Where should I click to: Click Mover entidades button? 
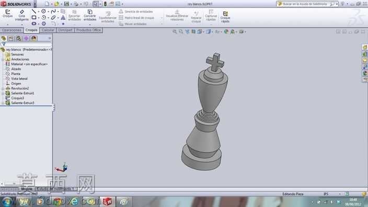click(133, 24)
